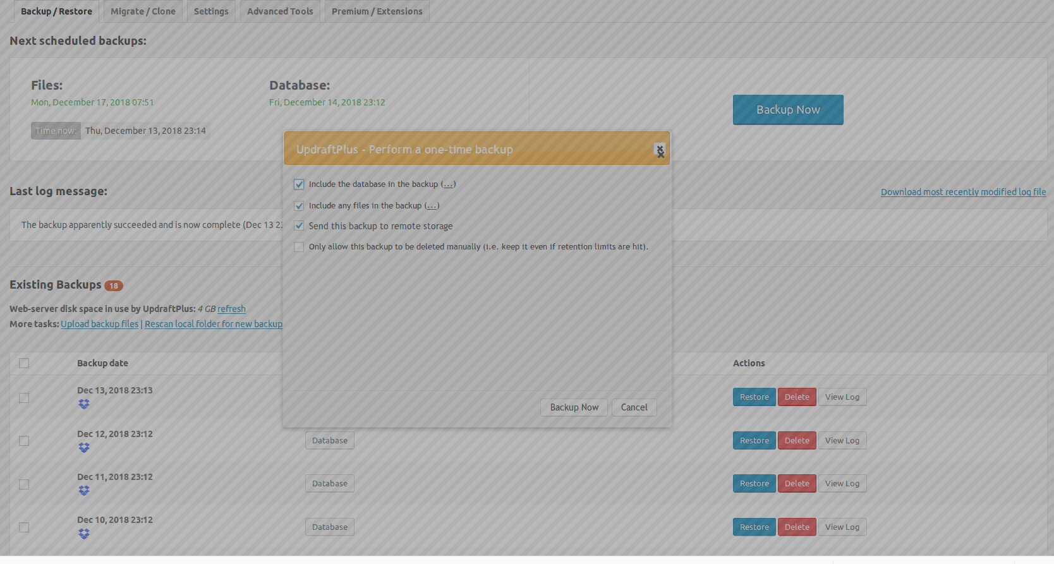
Task: Rescan local folder for new backup sets
Action: (214, 324)
